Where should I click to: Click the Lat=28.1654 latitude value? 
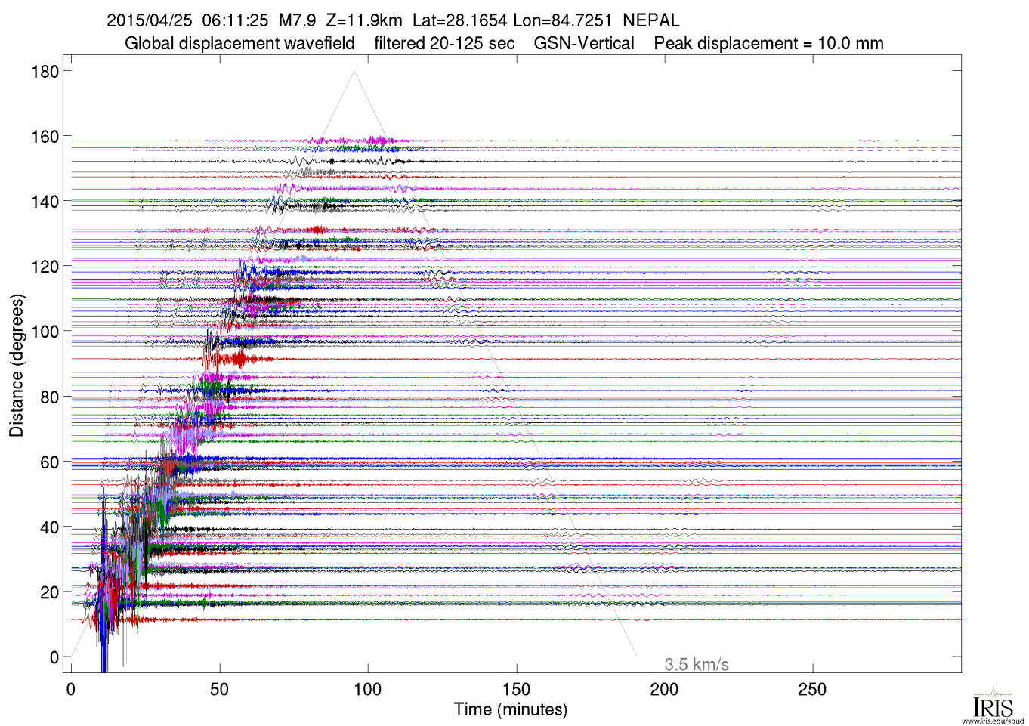(x=459, y=20)
